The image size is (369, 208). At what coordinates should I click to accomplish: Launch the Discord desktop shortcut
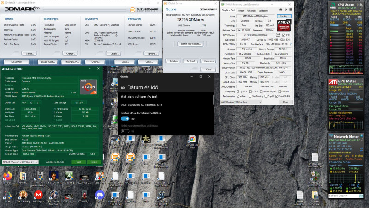coord(100,195)
